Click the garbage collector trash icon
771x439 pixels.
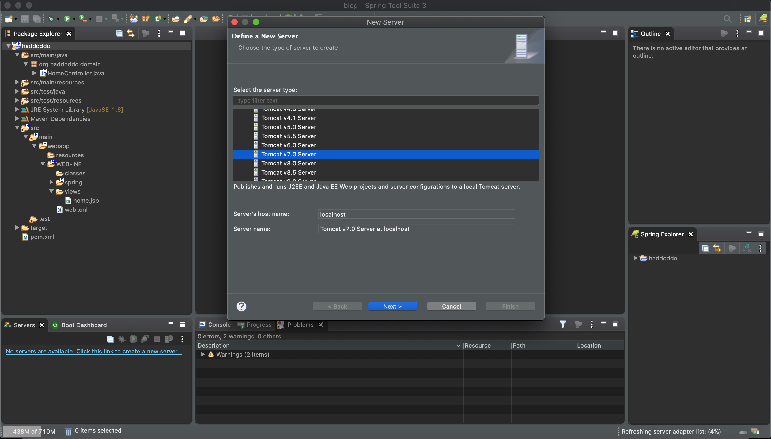[x=69, y=431]
